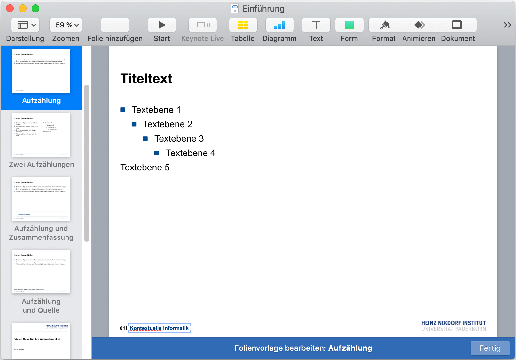Screen dimensions: 516x360
Task: Click the slide navigator scrollbar
Action: (x=86, y=163)
